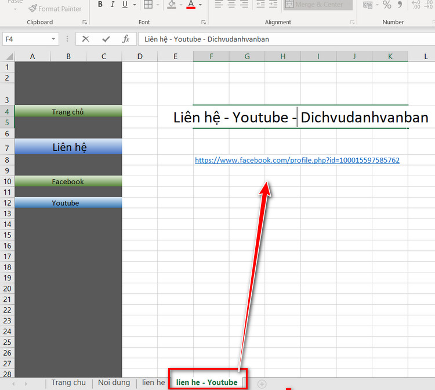Toggle Italic formatting in Font group

tap(113, 4)
